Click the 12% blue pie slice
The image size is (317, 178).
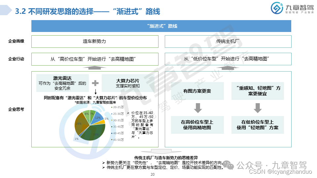tap(98, 117)
